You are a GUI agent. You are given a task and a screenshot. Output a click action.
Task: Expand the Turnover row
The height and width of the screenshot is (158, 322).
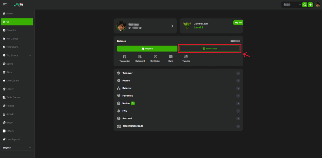click(x=178, y=73)
